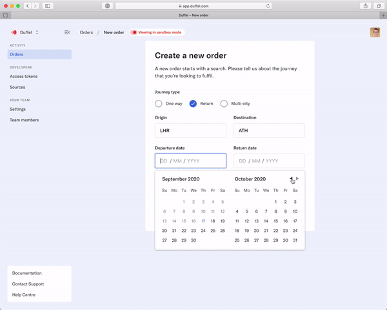Open the Return date picker field
The height and width of the screenshot is (310, 387).
(269, 161)
